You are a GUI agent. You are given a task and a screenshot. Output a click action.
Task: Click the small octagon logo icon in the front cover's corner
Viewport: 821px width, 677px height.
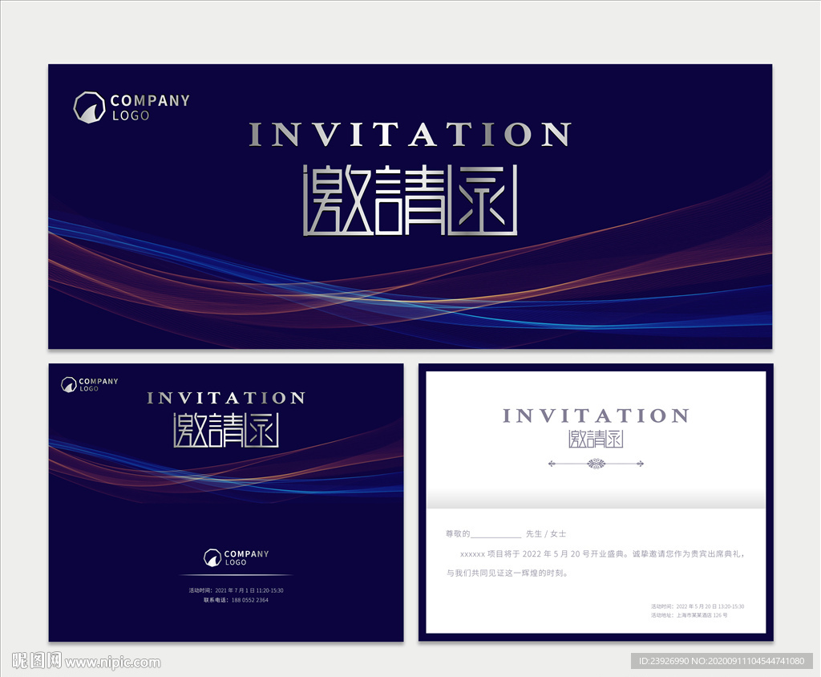[x=69, y=384]
